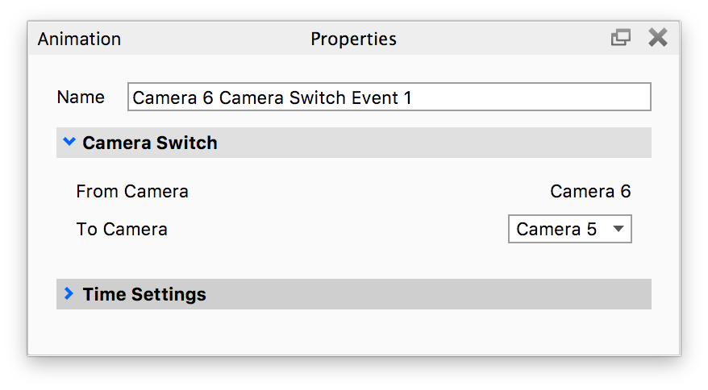Viewport: 708px width, 390px height.
Task: Click the Name label
Action: pyautogui.click(x=81, y=97)
